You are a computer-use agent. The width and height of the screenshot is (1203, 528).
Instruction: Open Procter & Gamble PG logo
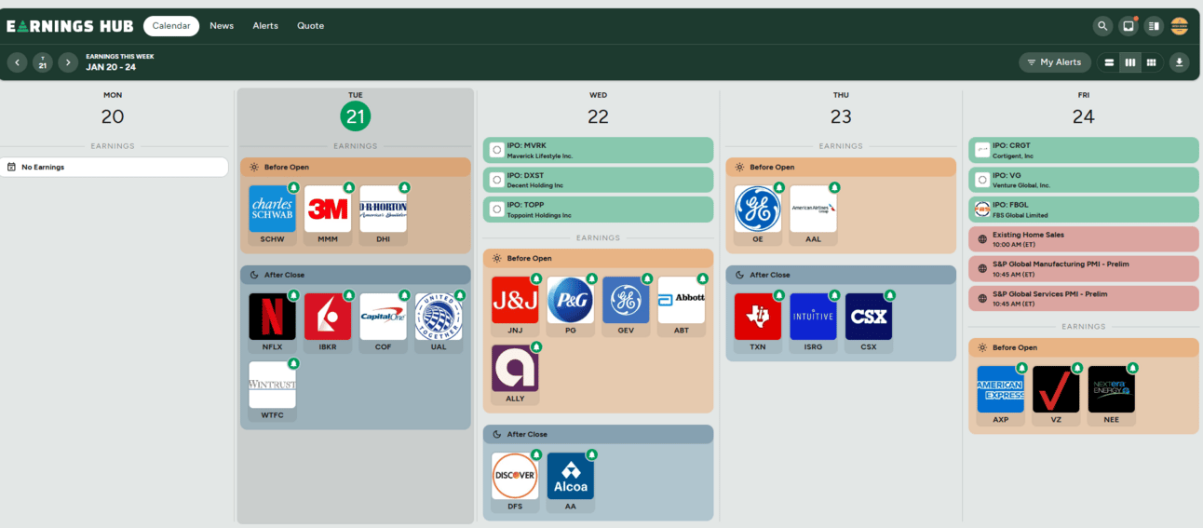coord(571,300)
